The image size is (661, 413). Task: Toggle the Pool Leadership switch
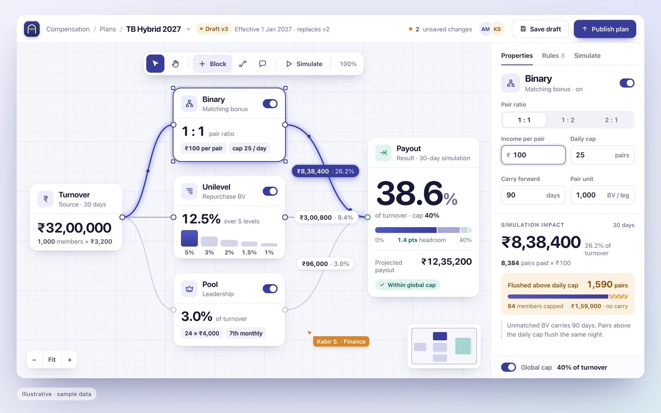[x=270, y=289]
